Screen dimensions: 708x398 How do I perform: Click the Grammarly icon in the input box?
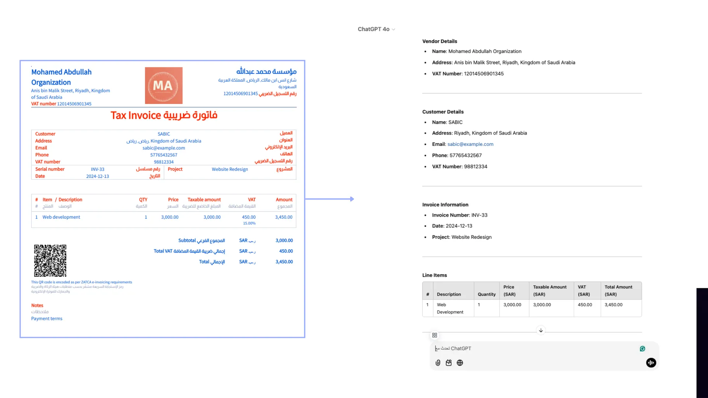[642, 348]
